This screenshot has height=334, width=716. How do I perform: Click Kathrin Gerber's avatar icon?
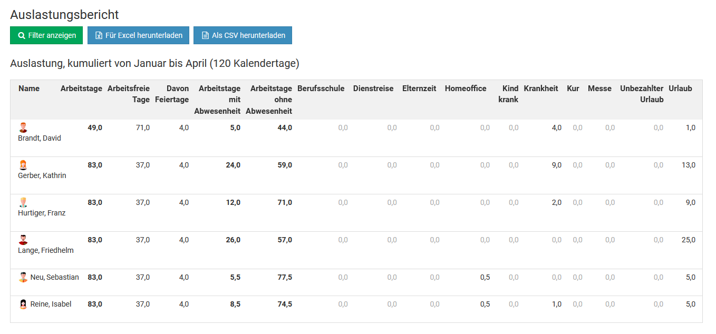pos(23,165)
